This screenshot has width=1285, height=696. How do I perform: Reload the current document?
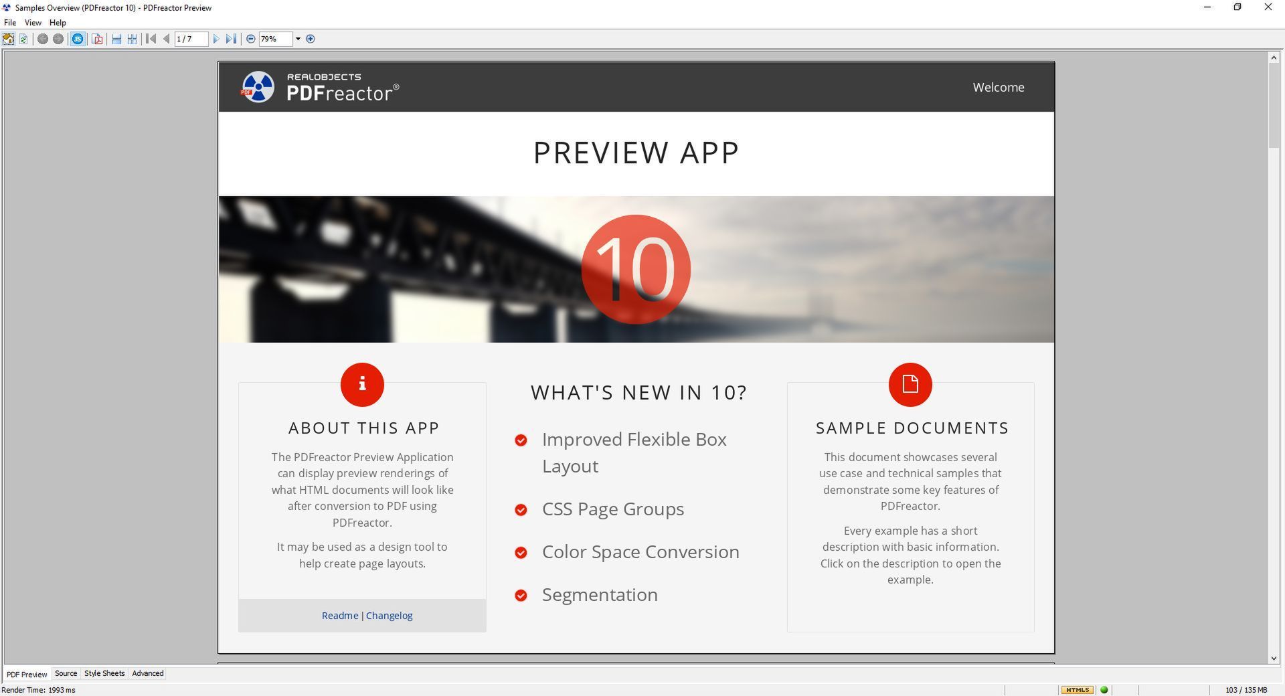coord(23,39)
